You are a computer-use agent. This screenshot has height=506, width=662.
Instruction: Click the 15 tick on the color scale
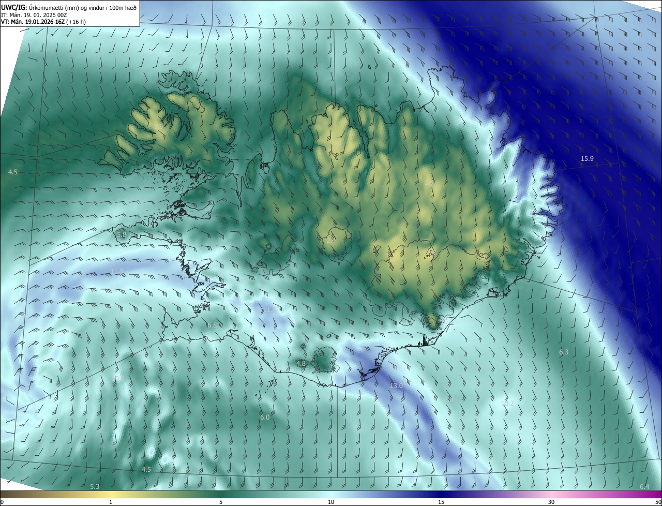tap(441, 502)
